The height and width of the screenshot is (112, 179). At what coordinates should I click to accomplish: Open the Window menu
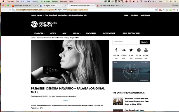[63, 1]
